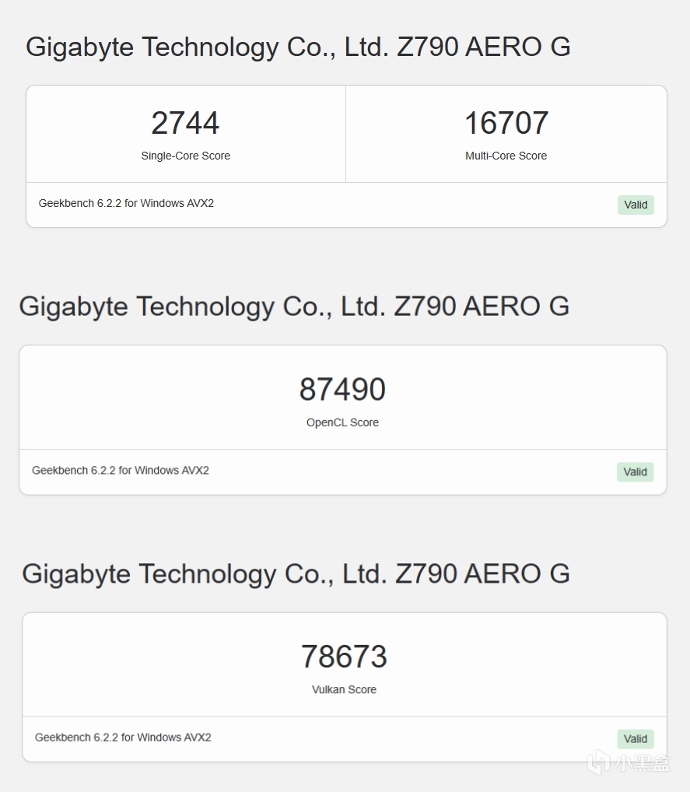690x792 pixels.
Task: Click the Z790 AERO G heading above CPU scores
Action: [298, 47]
